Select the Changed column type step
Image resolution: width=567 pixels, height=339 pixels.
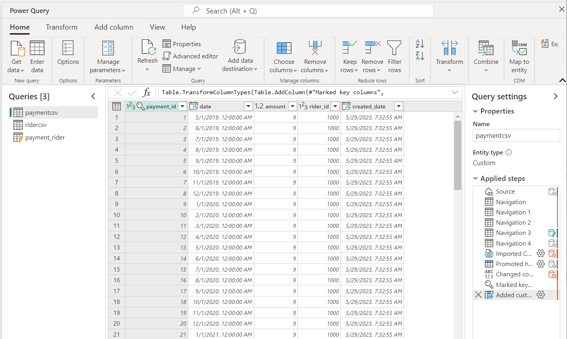coord(514,274)
